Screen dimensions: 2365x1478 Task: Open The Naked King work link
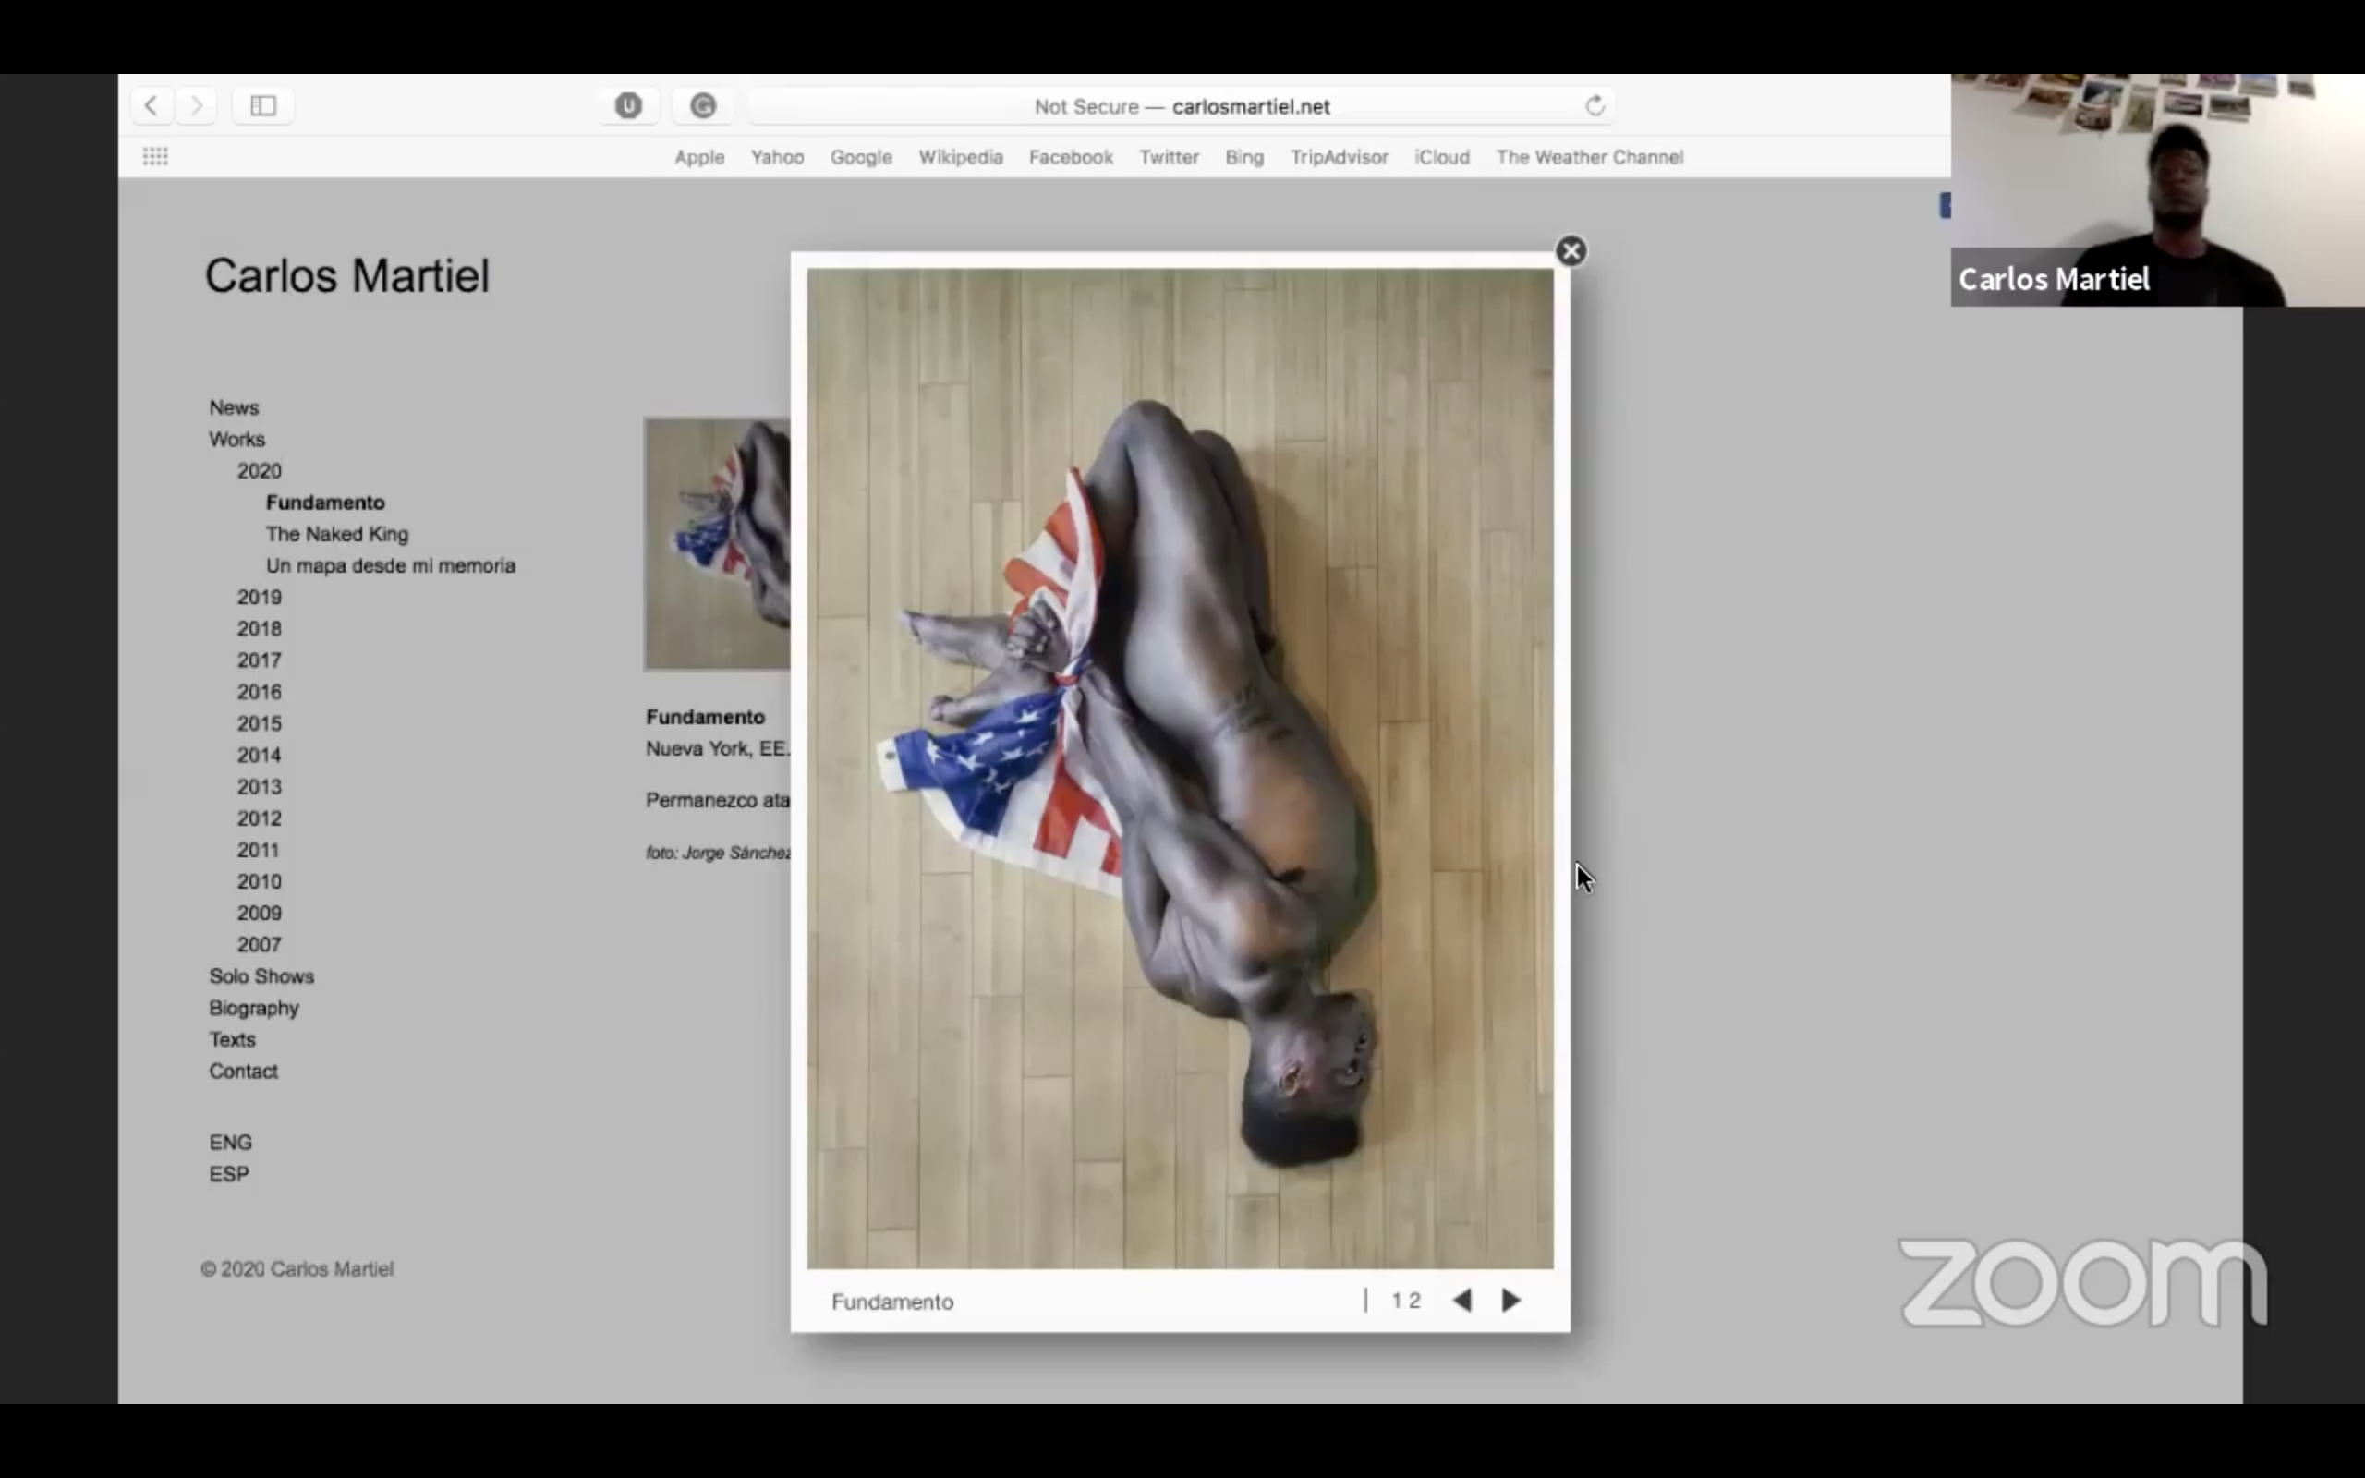[336, 534]
